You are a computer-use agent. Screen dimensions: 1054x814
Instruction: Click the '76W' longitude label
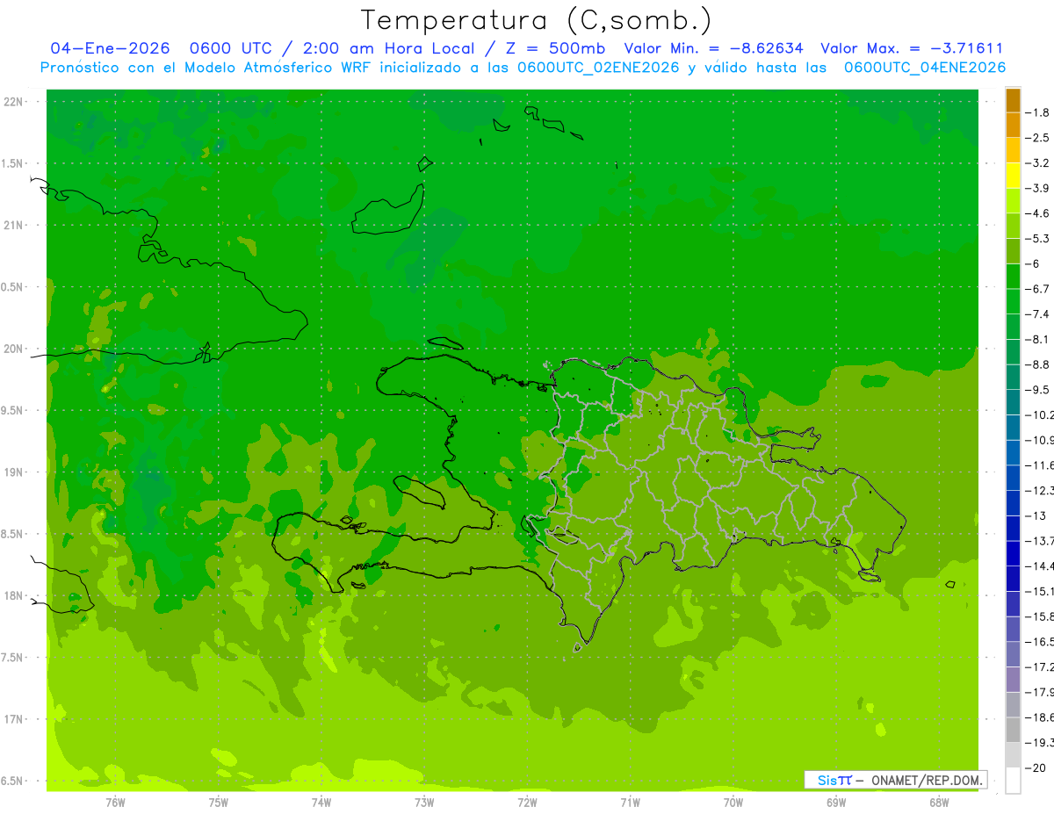point(115,802)
